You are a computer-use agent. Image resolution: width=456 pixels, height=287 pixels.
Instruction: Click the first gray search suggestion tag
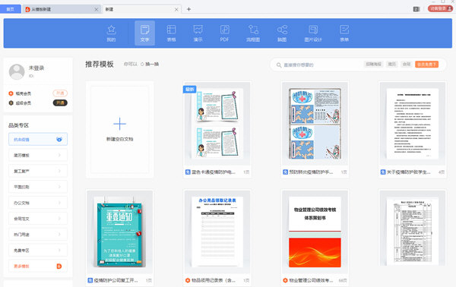373,65
